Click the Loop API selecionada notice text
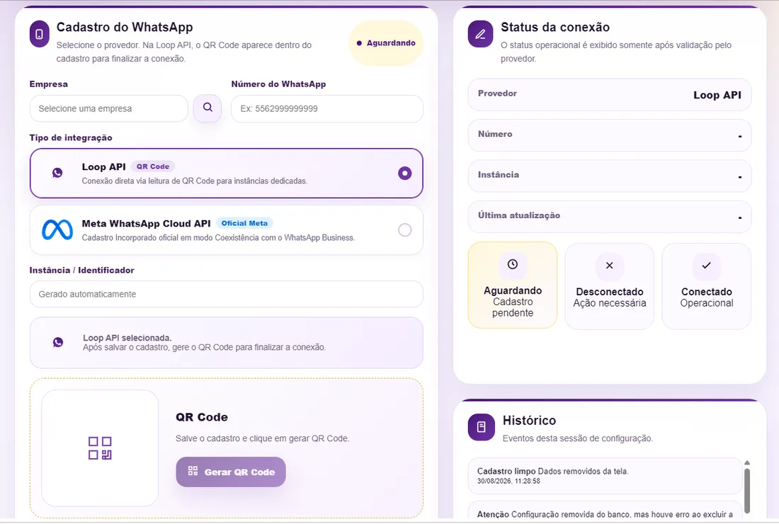 204,342
